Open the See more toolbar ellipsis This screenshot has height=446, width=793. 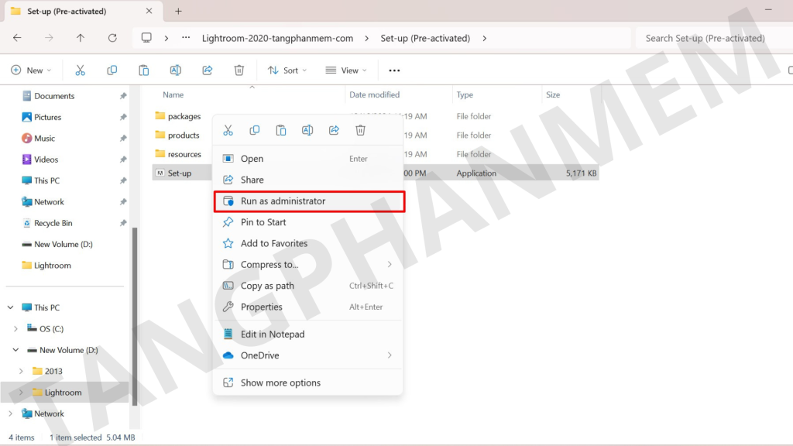pos(394,70)
